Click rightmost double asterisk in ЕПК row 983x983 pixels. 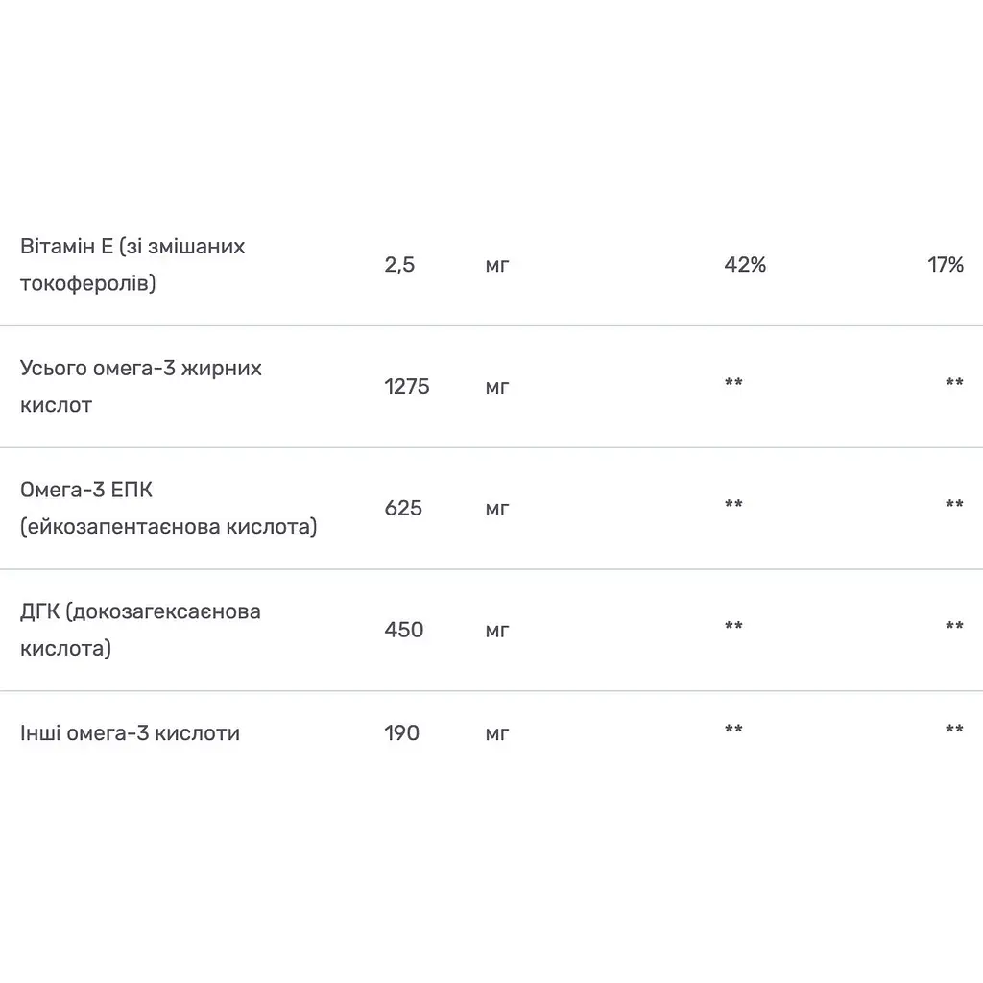tap(954, 503)
